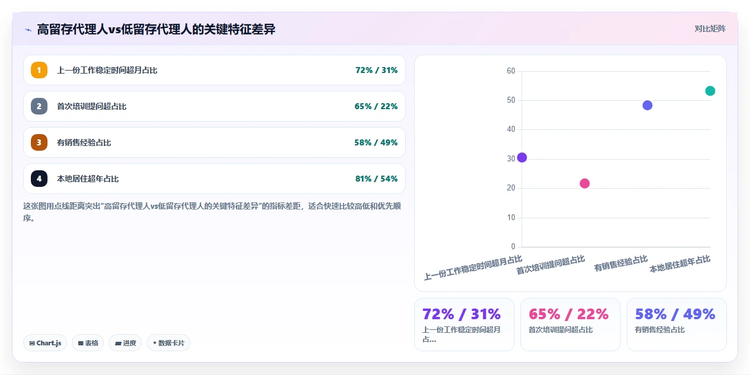Select the Chart.js tag

point(45,343)
